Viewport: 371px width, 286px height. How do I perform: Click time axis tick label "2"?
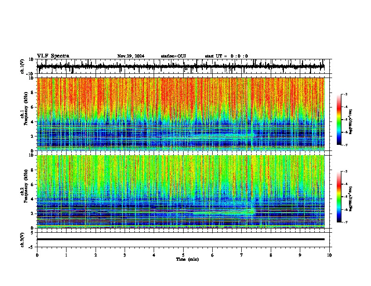pyautogui.click(x=96, y=255)
